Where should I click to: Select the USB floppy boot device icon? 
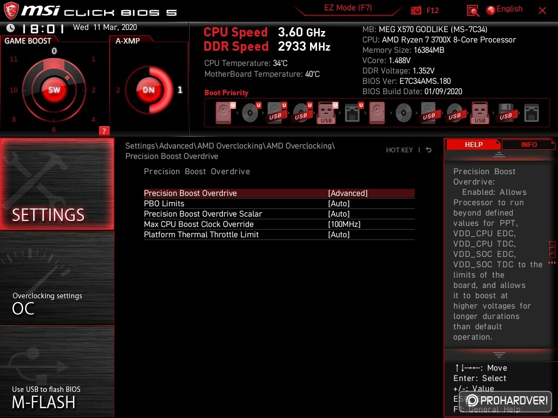coord(506,113)
